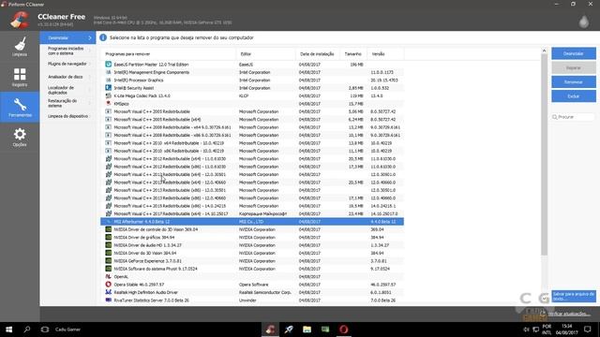Click the blue Desinstalar button

(x=573, y=53)
